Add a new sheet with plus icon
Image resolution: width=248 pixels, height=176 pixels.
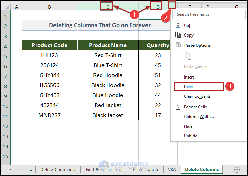[237, 170]
